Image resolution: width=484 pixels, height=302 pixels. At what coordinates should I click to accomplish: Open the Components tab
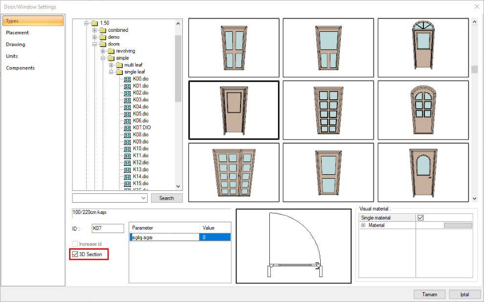click(21, 68)
